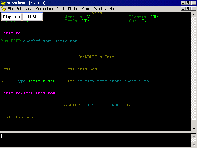
Task: Open the Game menu
Action: 86,9
